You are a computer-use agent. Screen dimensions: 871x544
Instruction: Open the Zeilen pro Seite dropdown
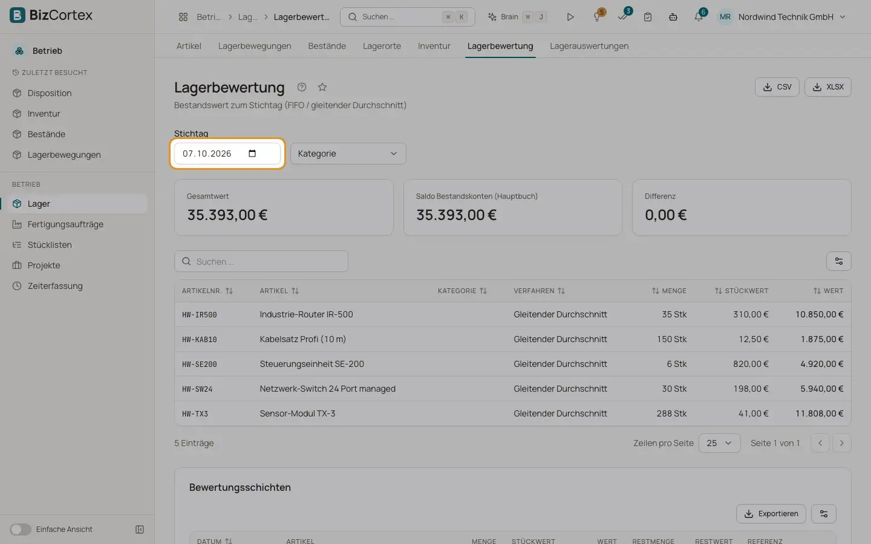(x=720, y=443)
